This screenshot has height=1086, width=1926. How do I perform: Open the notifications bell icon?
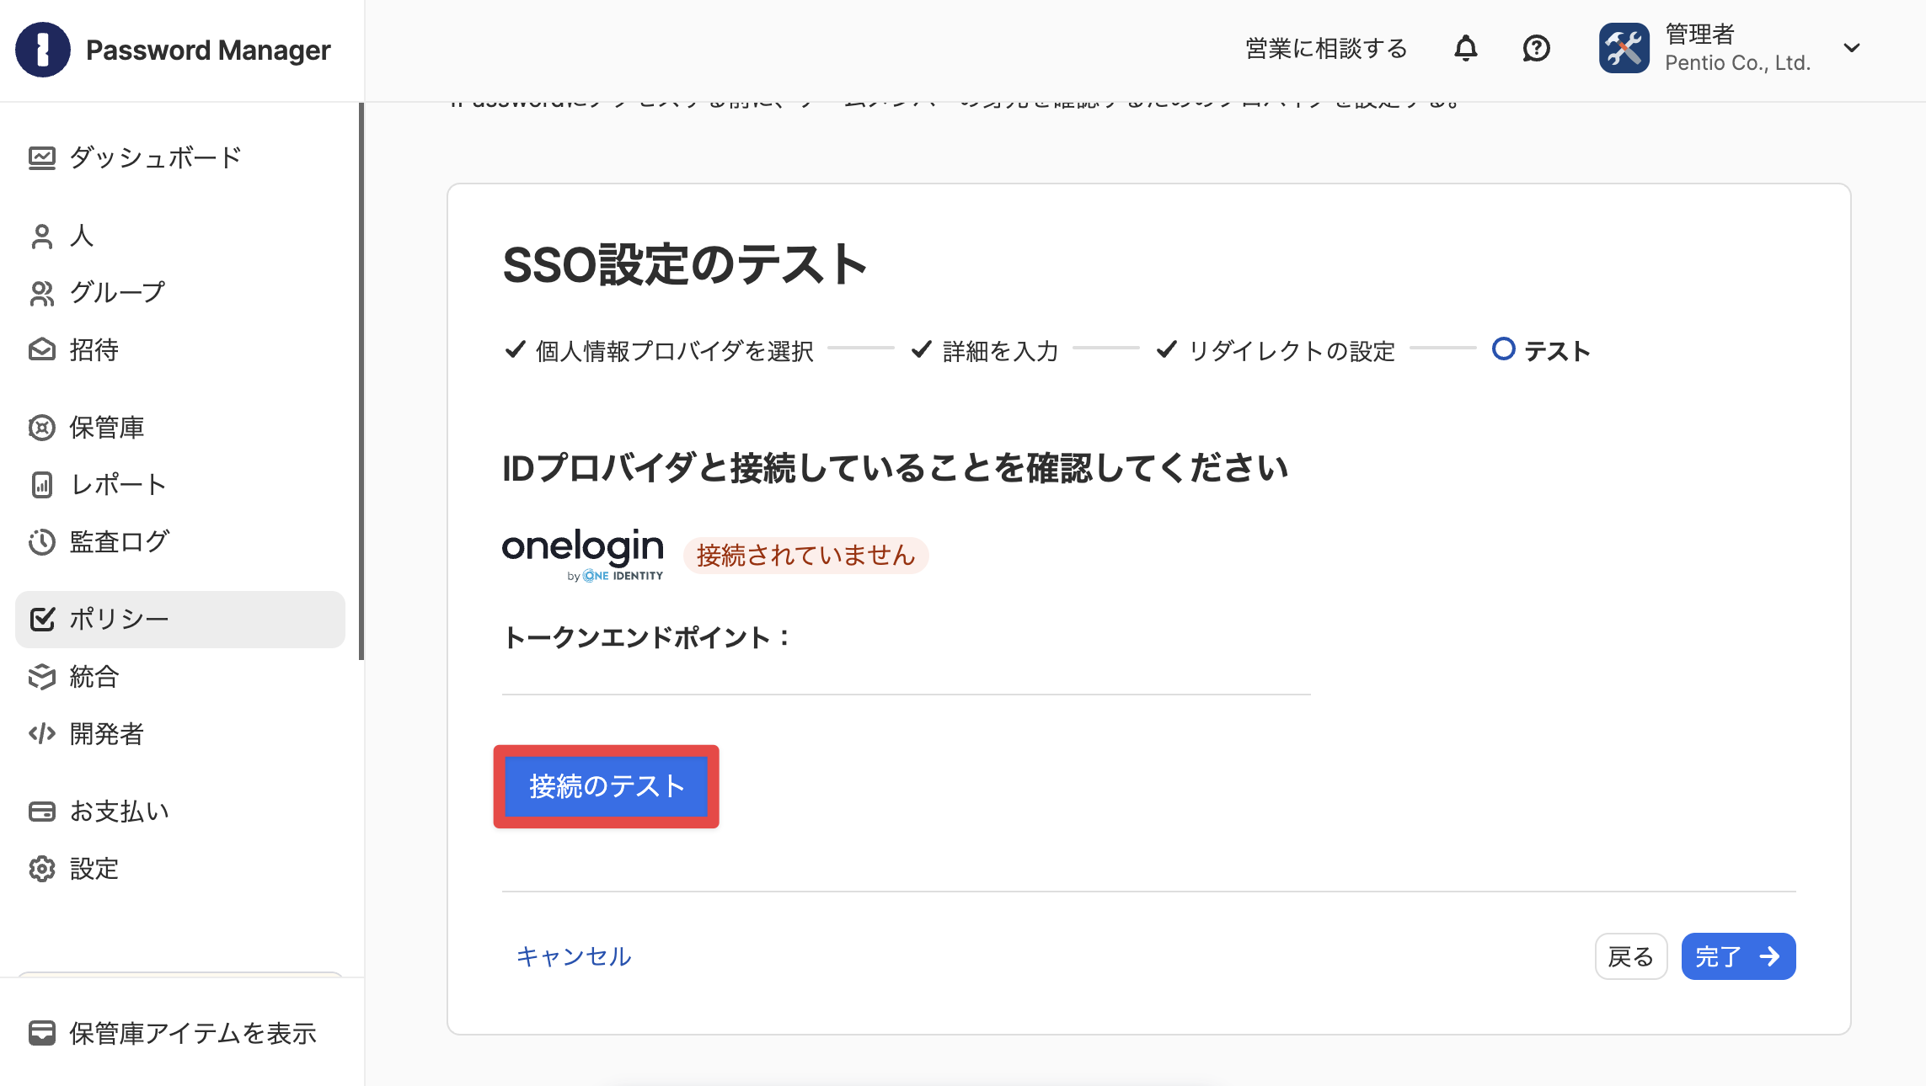coord(1466,49)
